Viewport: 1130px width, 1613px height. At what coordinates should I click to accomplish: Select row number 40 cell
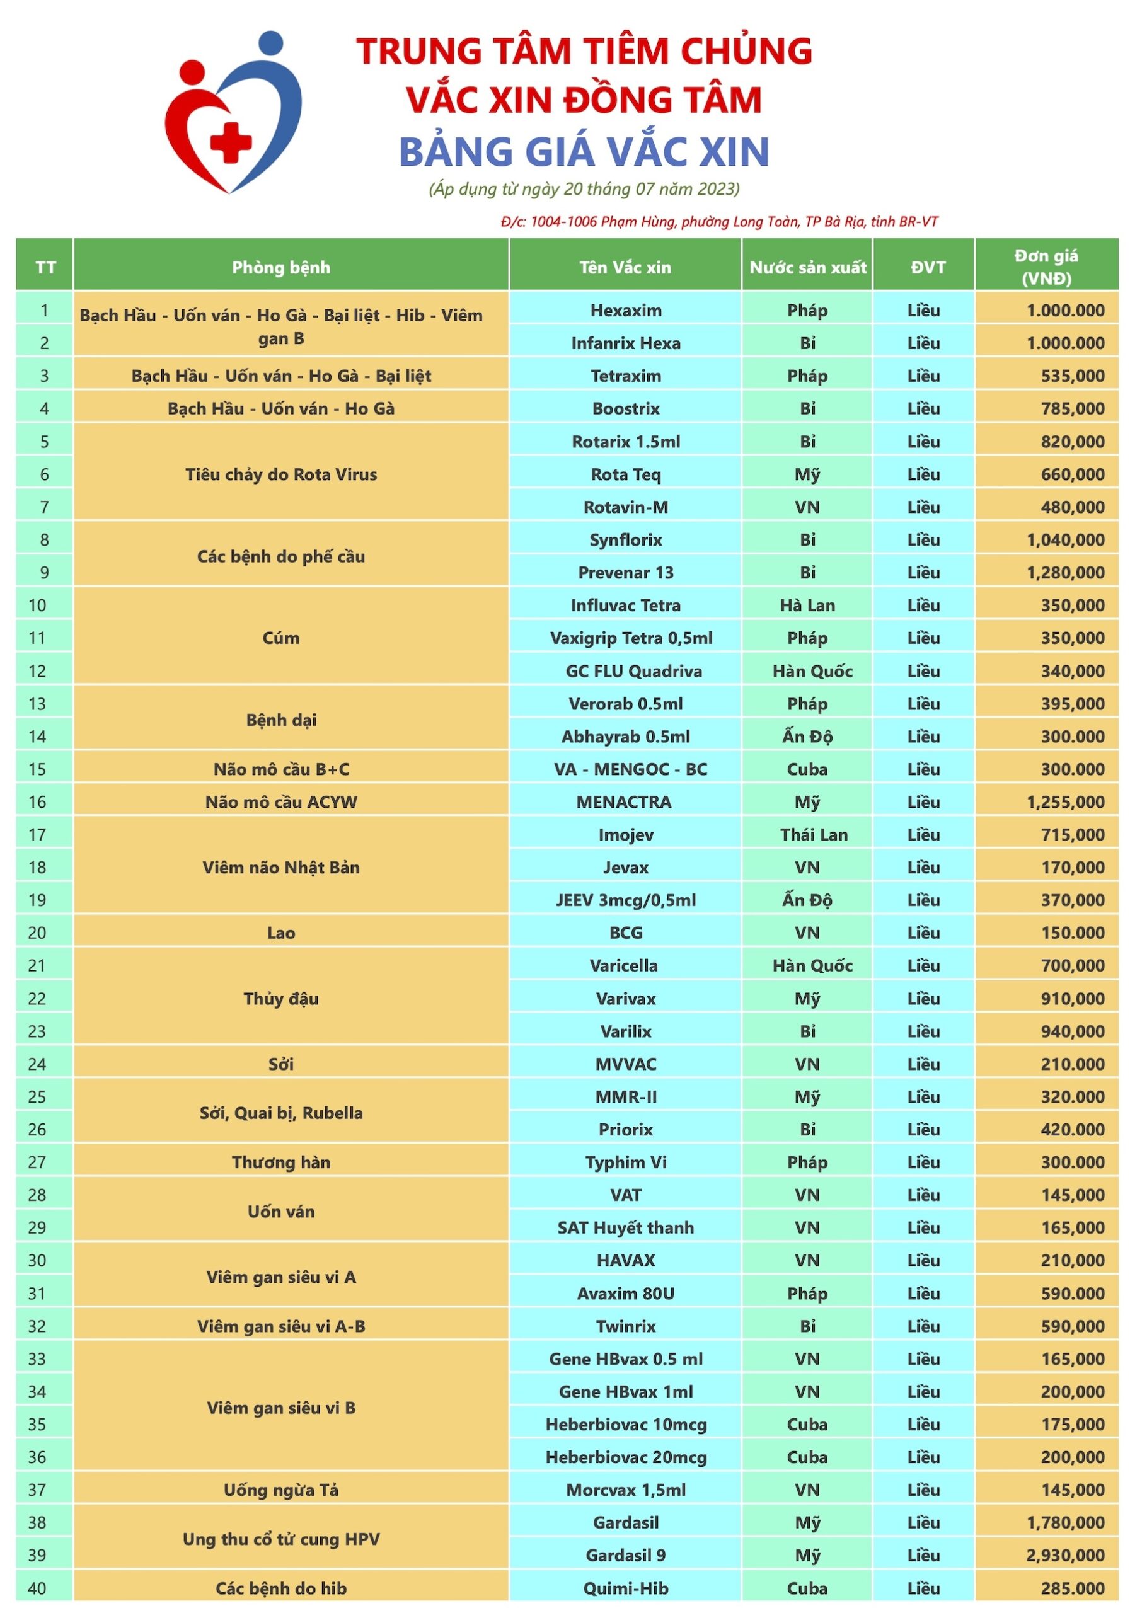[x=37, y=1588]
